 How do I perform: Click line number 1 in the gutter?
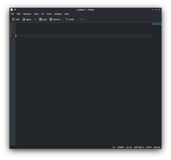pyautogui.click(x=11, y=24)
